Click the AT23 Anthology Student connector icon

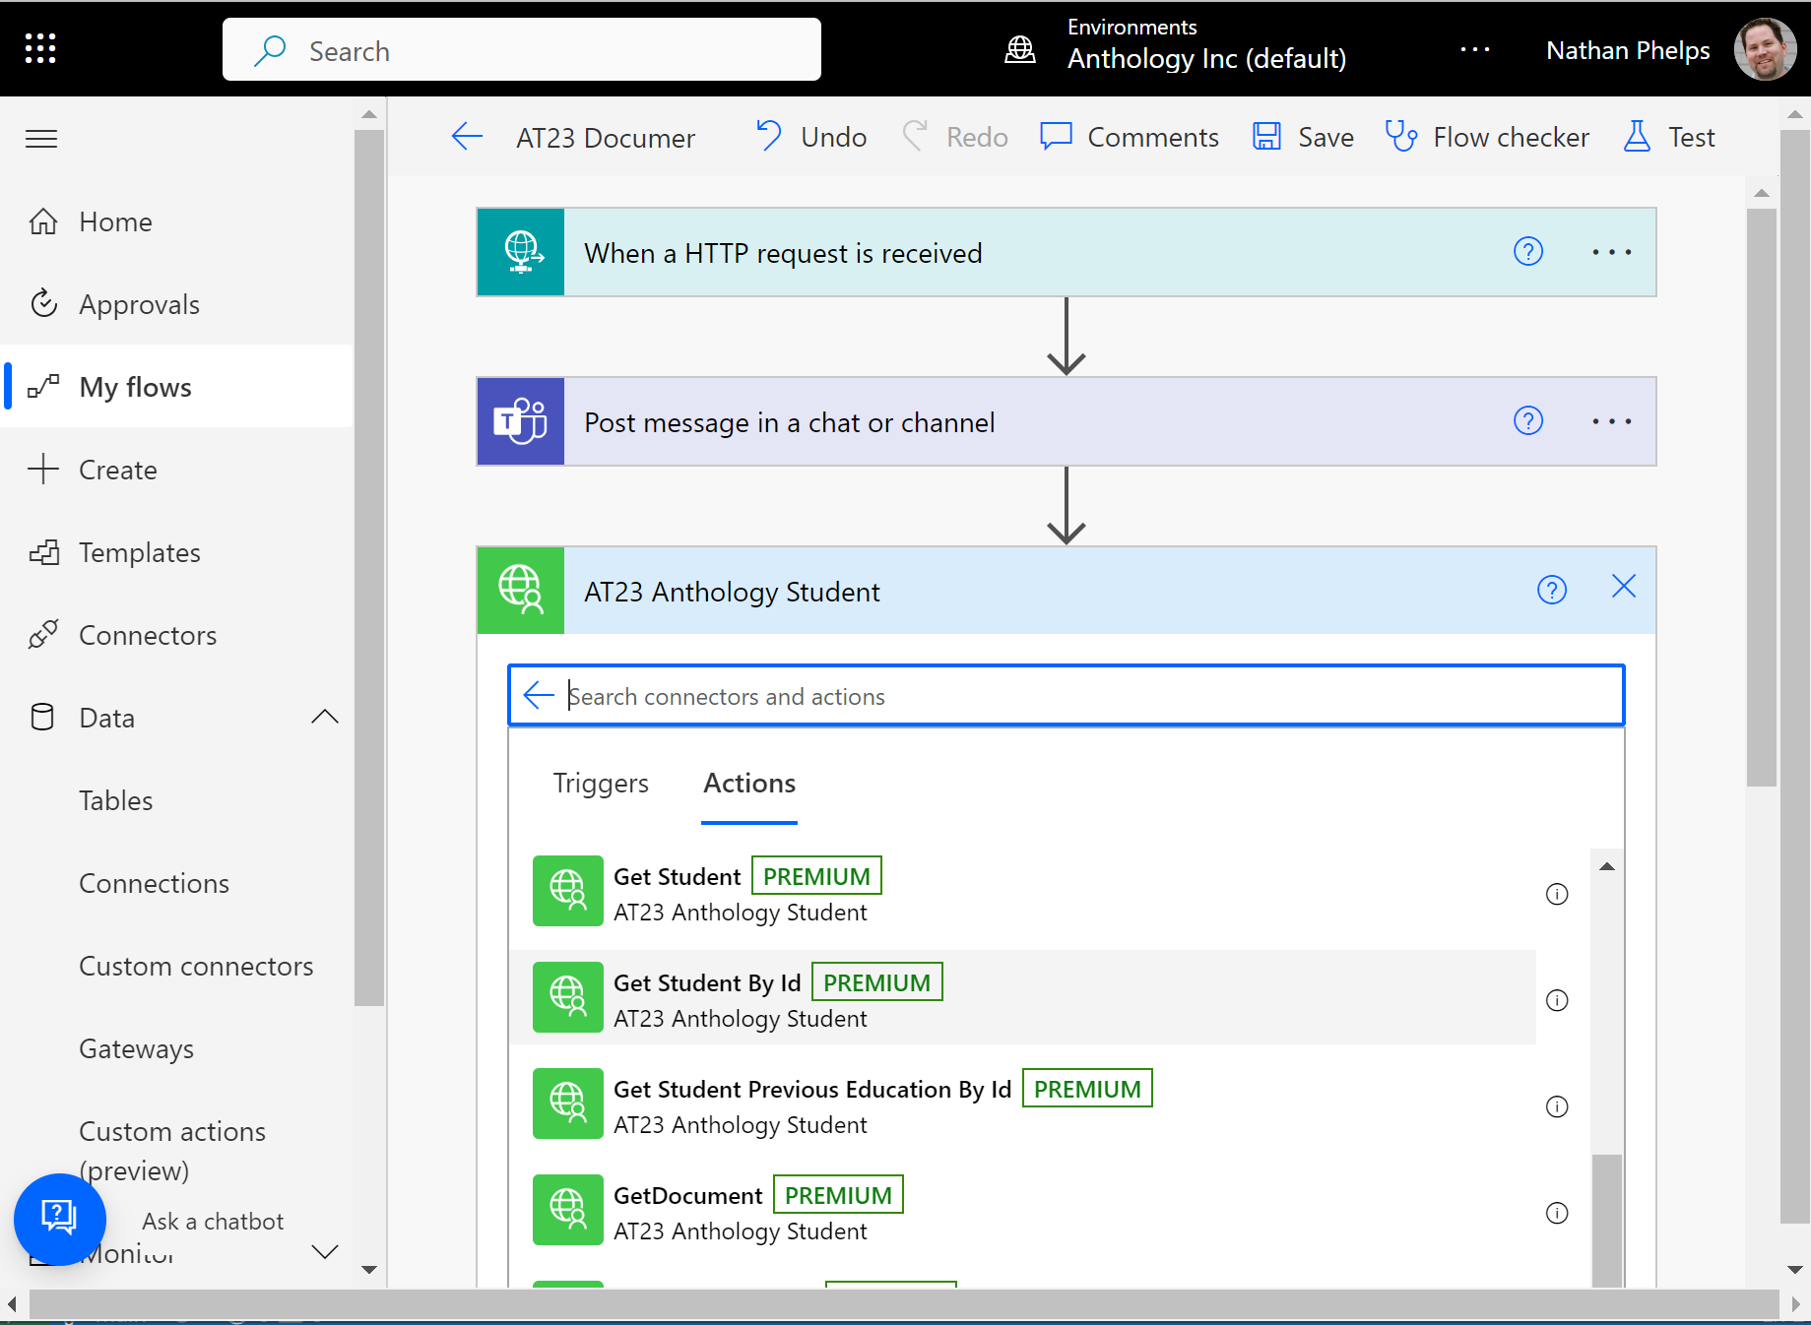521,591
